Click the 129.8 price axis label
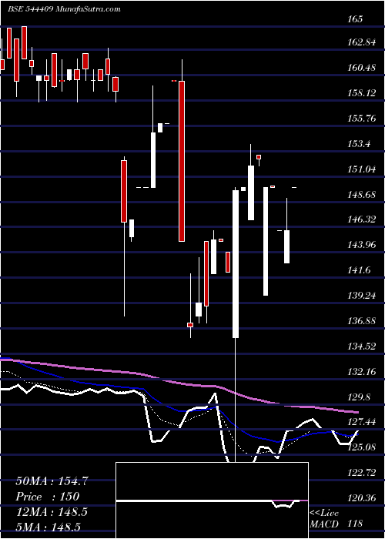 (x=360, y=397)
